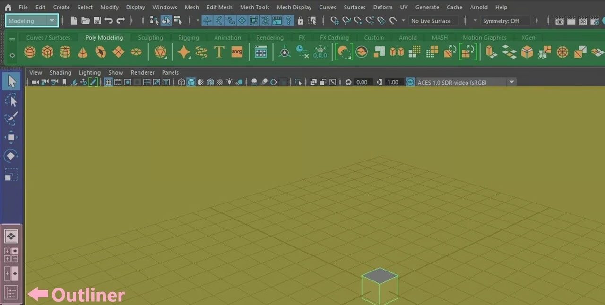Select the Move tool in the toolbox
The image size is (605, 305).
coord(11,137)
